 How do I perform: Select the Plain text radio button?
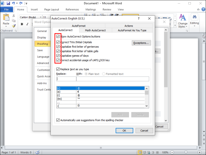(x=86, y=74)
